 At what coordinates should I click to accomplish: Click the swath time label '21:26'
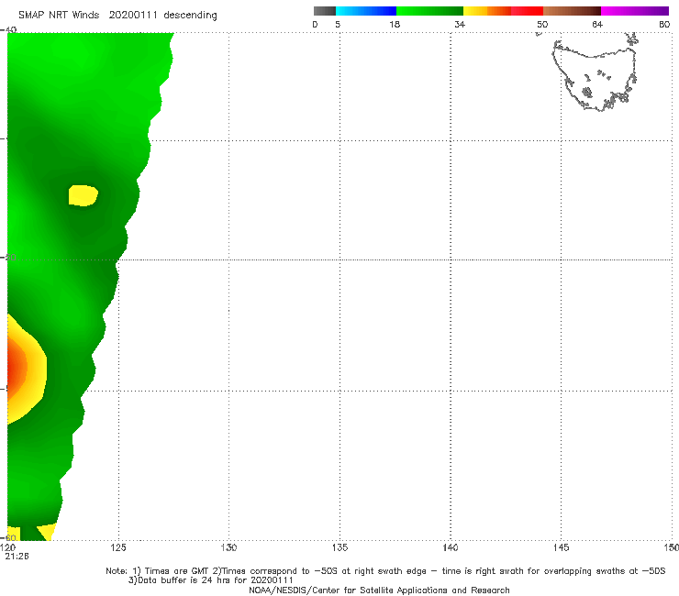click(x=17, y=557)
